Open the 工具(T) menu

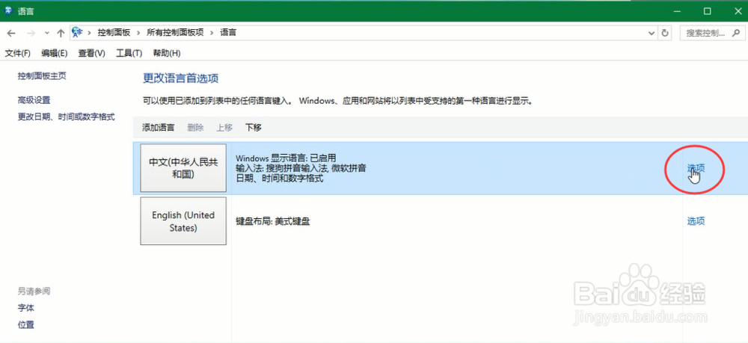click(129, 53)
